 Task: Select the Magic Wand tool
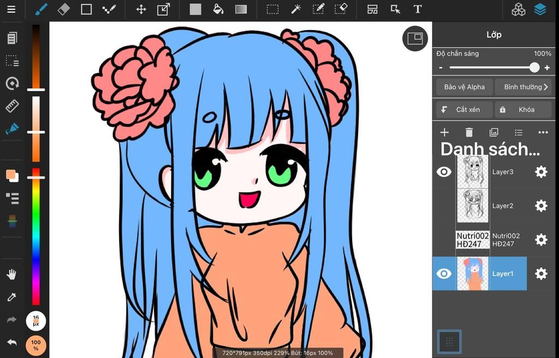295,9
